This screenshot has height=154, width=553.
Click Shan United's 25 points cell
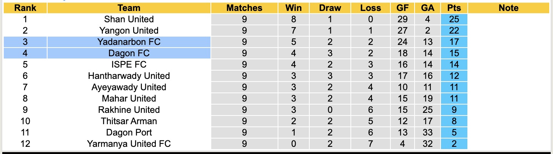pyautogui.click(x=454, y=19)
